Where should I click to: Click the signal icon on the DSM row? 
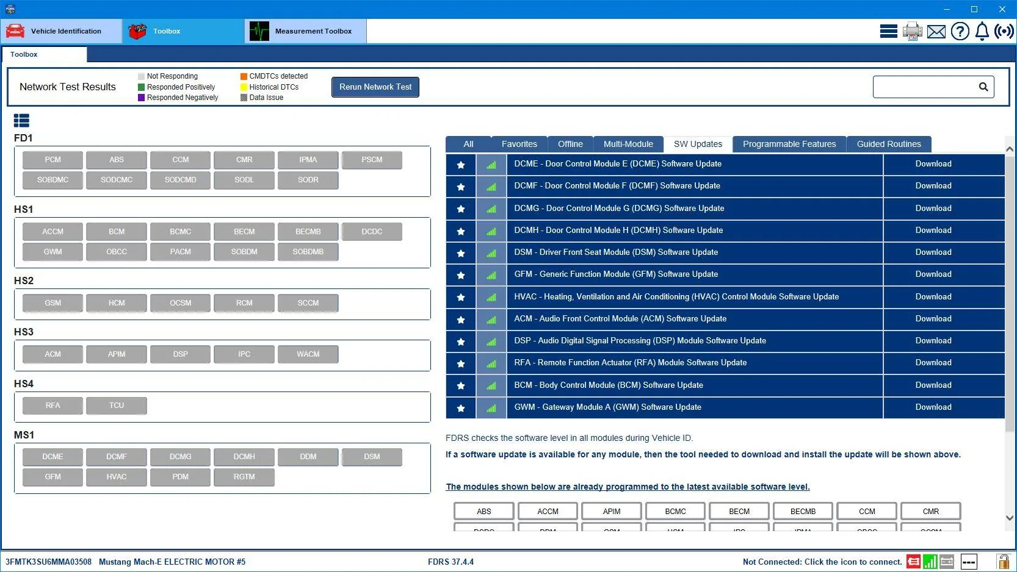click(491, 253)
